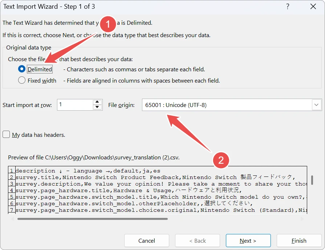Close the Text Import Wizard dialog
This screenshot has height=250, width=325.
coord(313,6)
